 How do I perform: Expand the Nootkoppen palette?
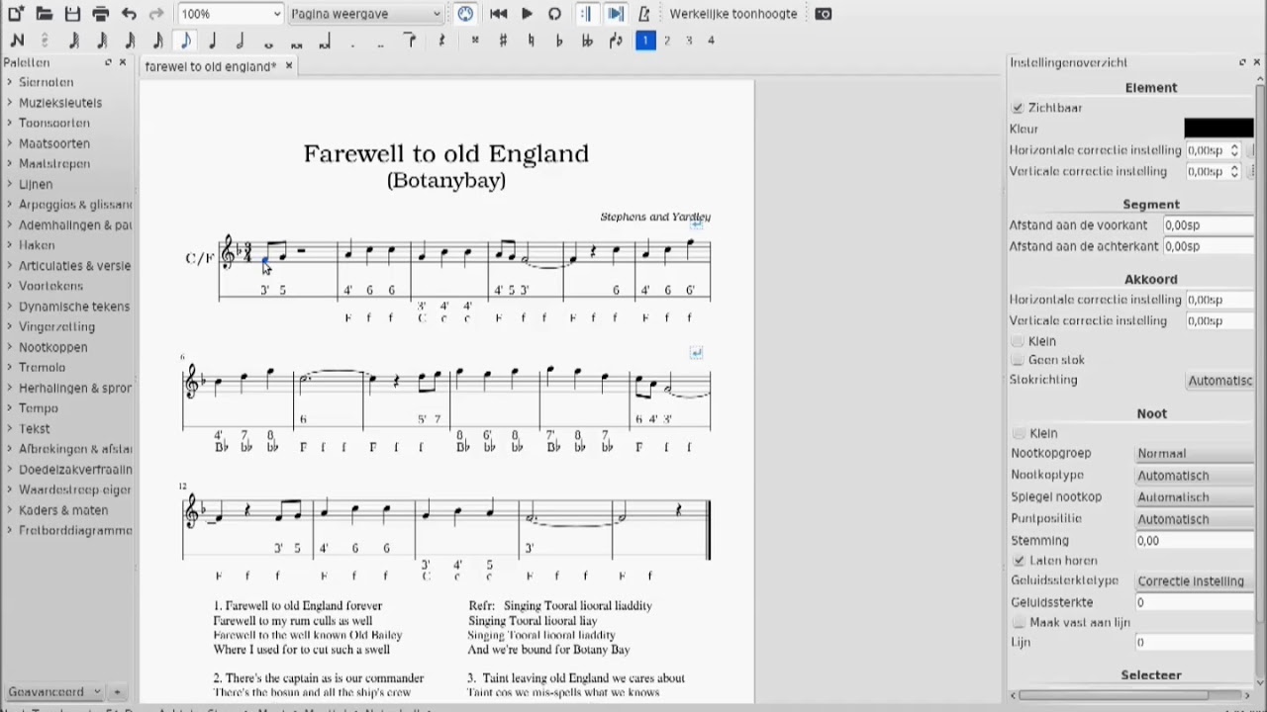click(x=52, y=347)
